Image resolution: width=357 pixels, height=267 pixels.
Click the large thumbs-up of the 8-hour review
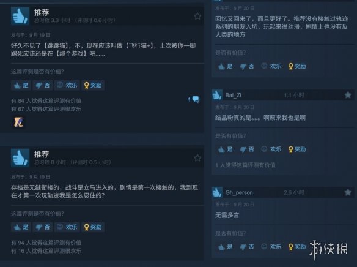(x=20, y=158)
